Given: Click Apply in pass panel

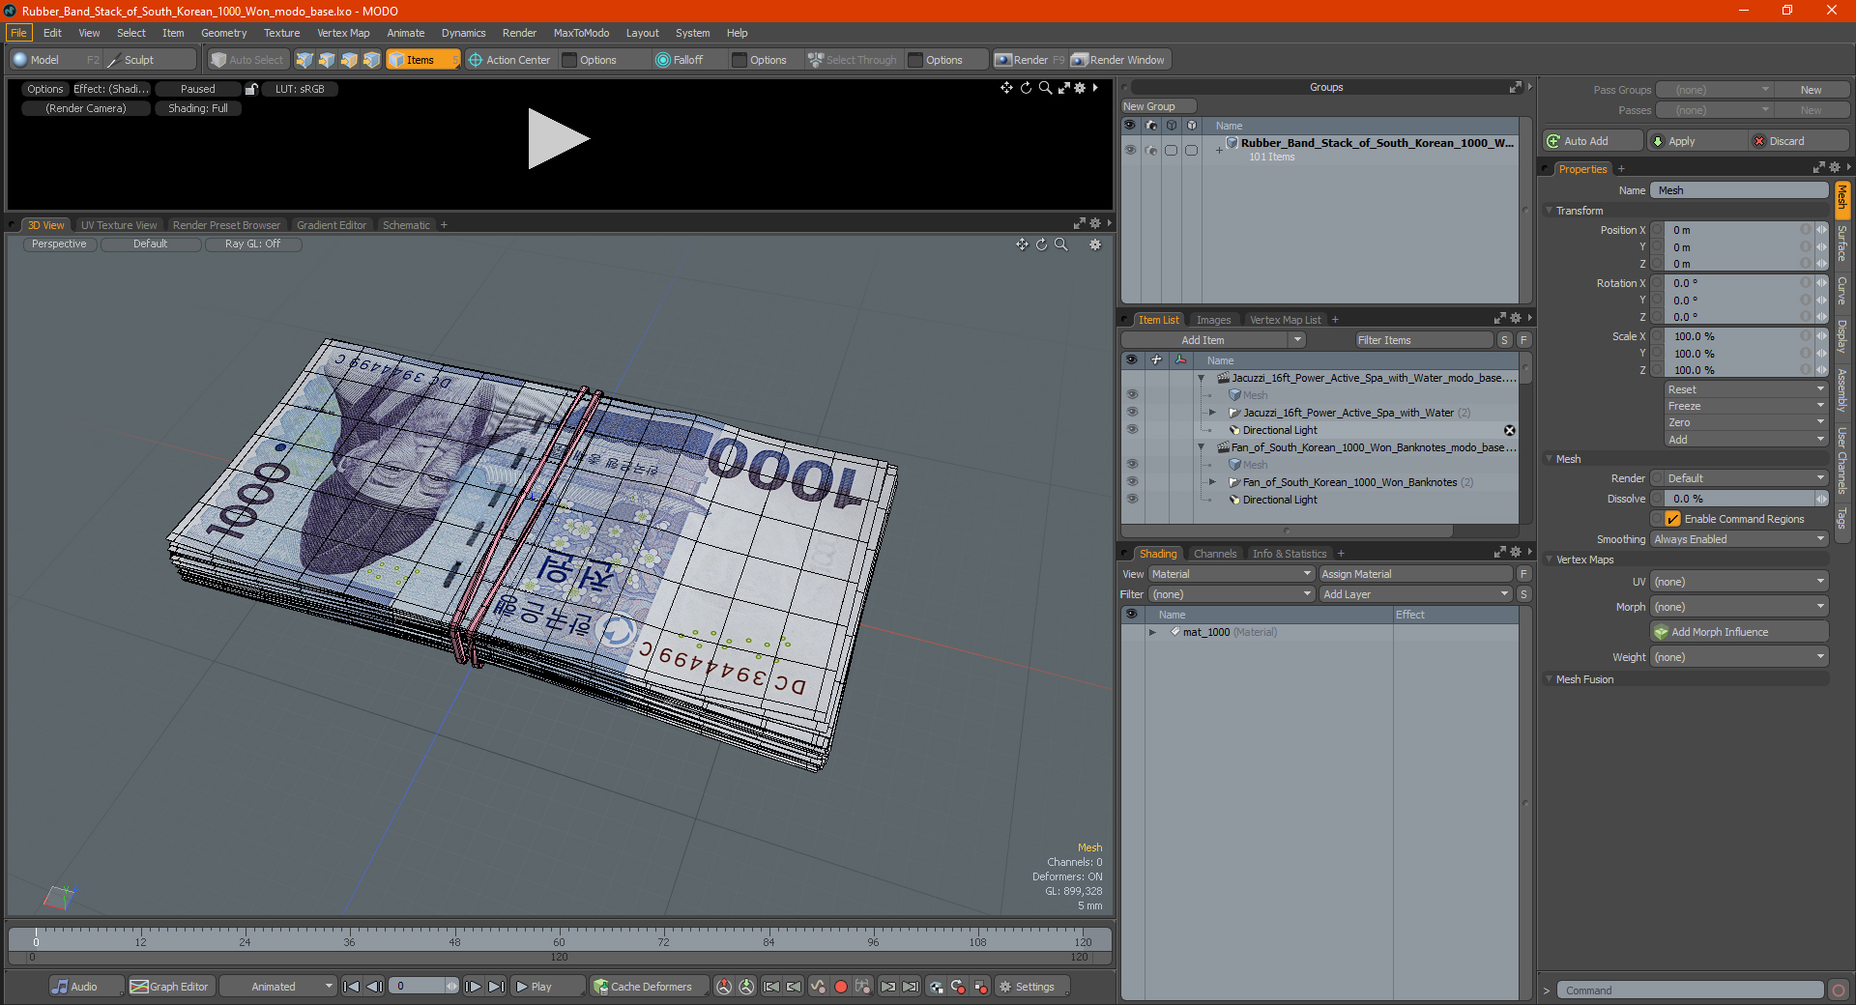Looking at the screenshot, I should tap(1696, 141).
